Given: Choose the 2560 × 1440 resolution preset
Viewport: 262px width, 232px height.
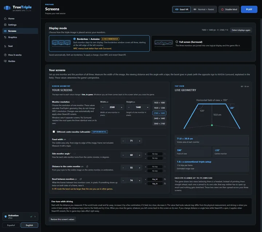Looking at the screenshot, I should pos(159,113).
